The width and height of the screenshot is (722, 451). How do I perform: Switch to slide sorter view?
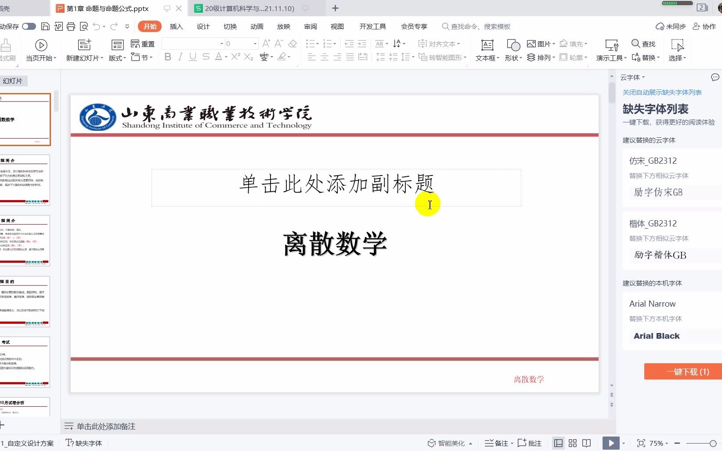tap(572, 443)
